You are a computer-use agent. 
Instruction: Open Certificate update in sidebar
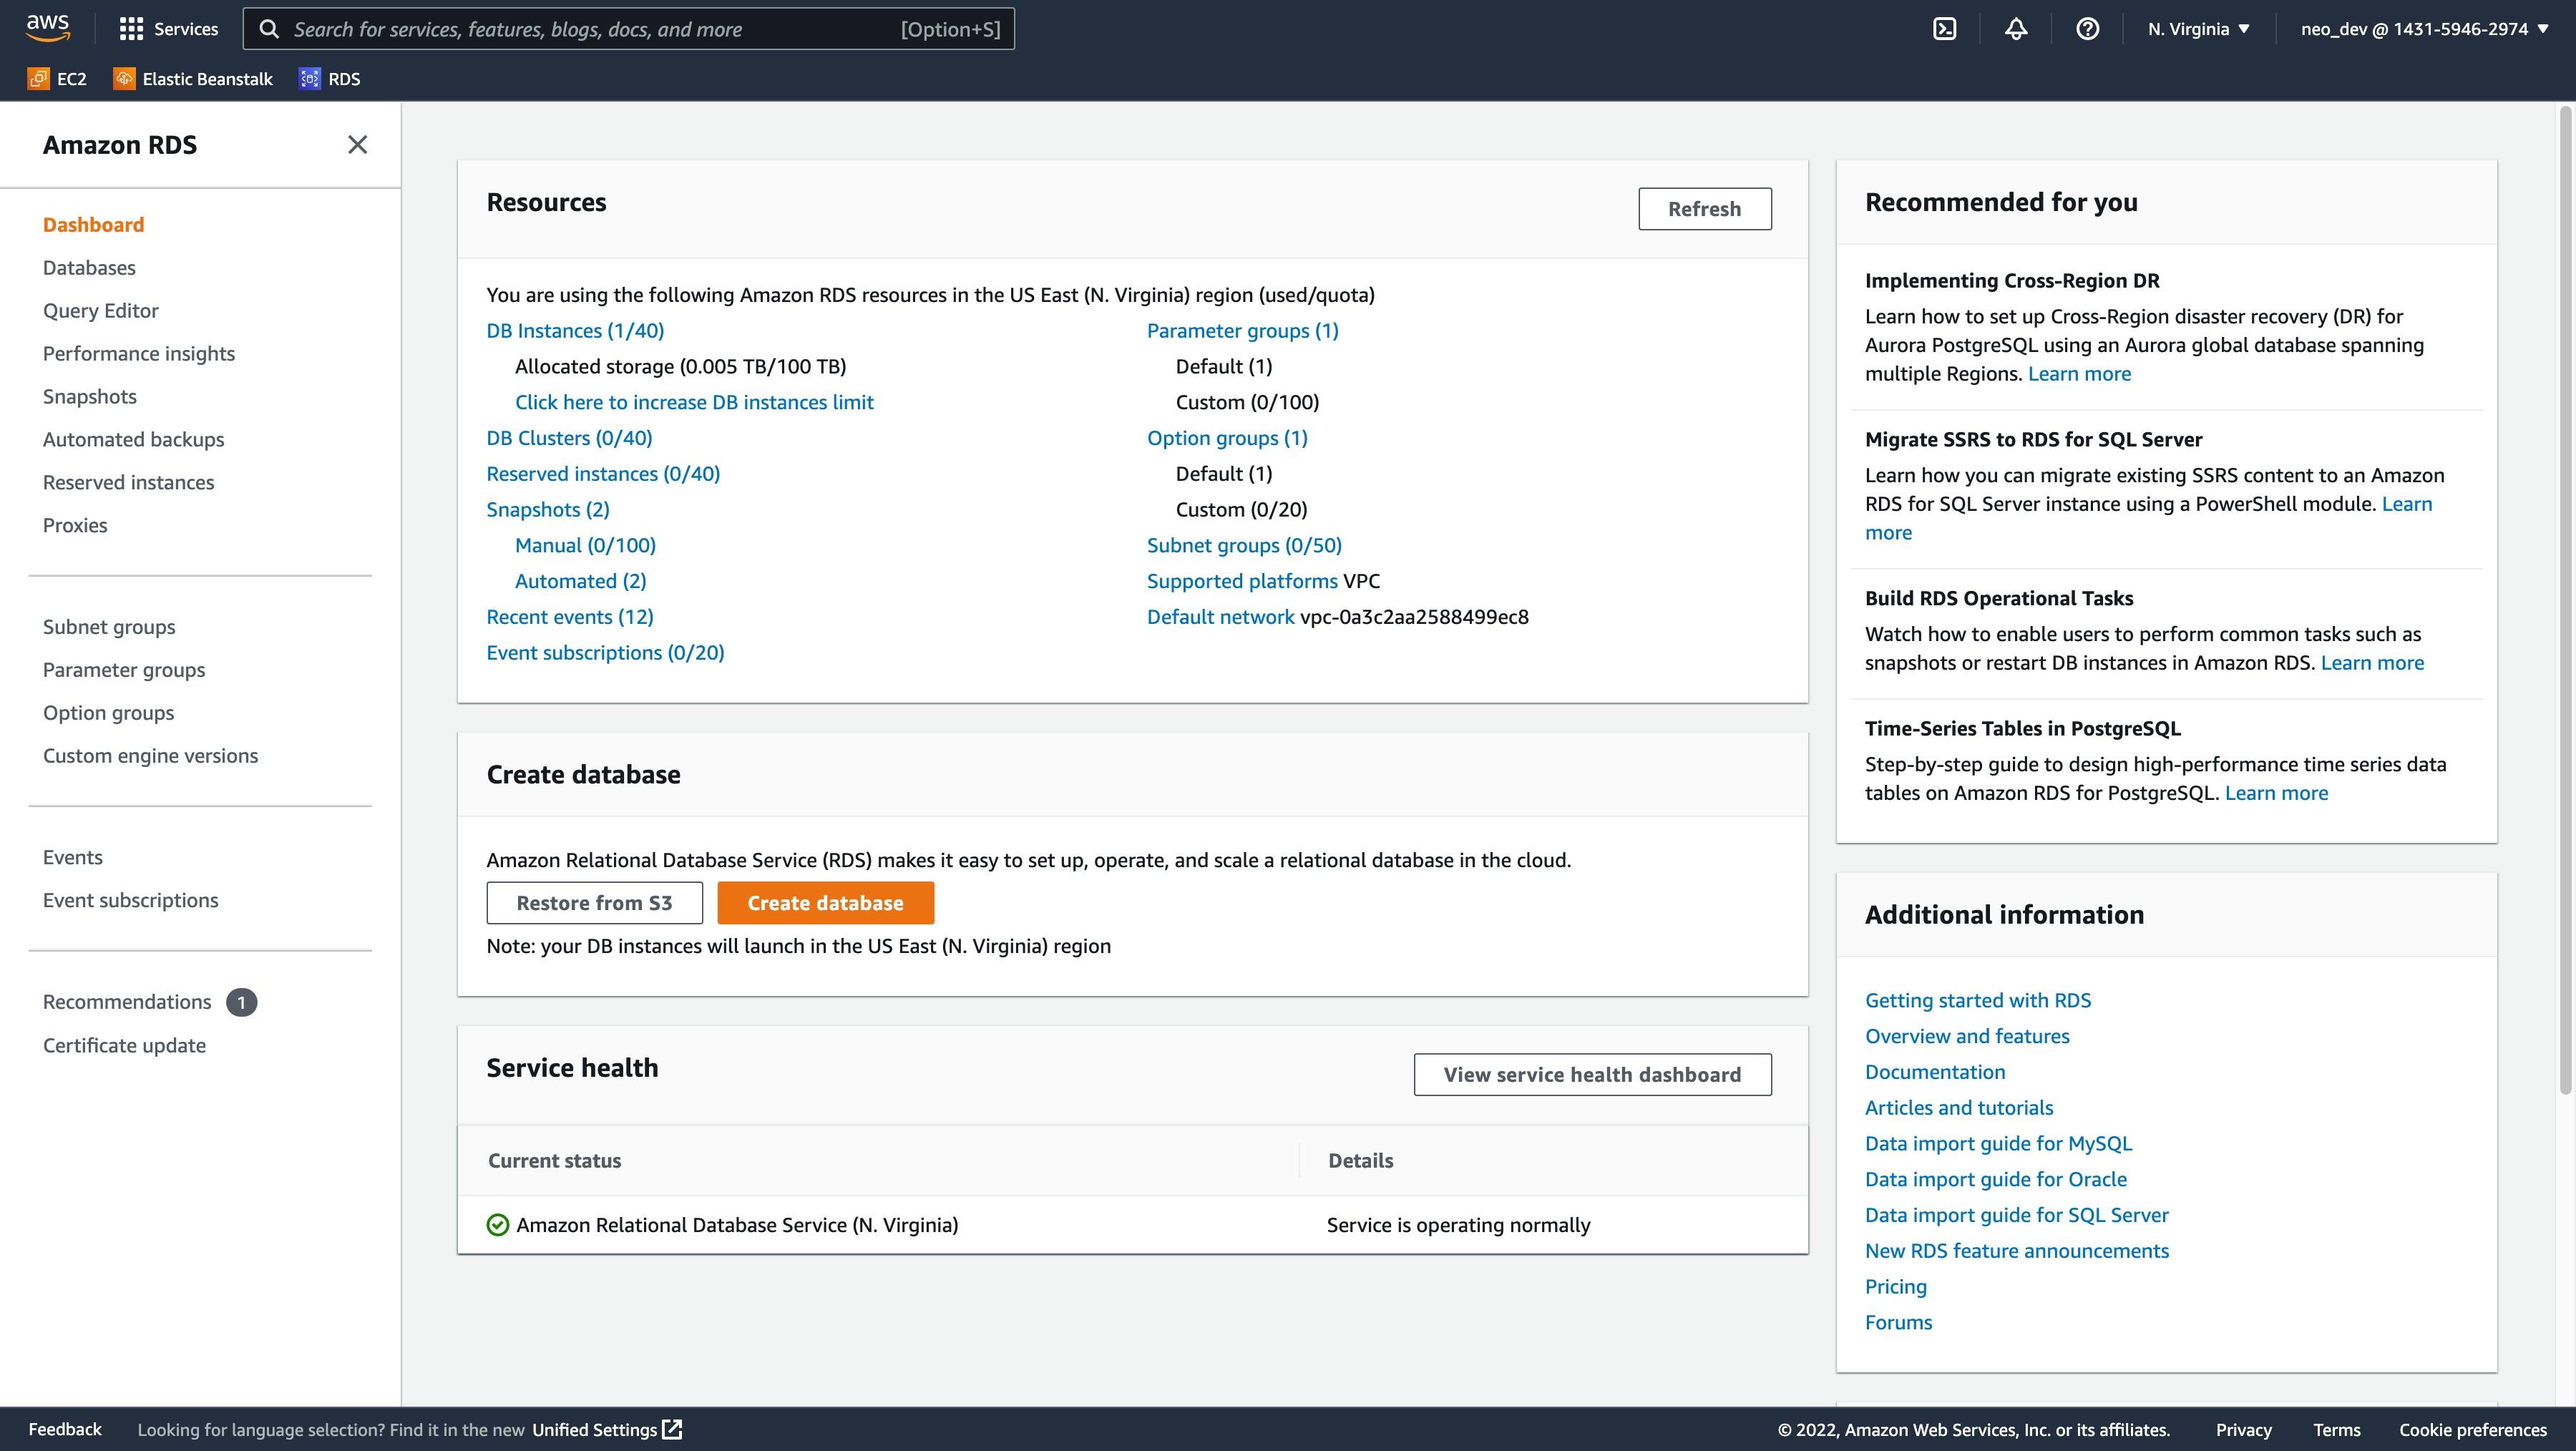(125, 1045)
